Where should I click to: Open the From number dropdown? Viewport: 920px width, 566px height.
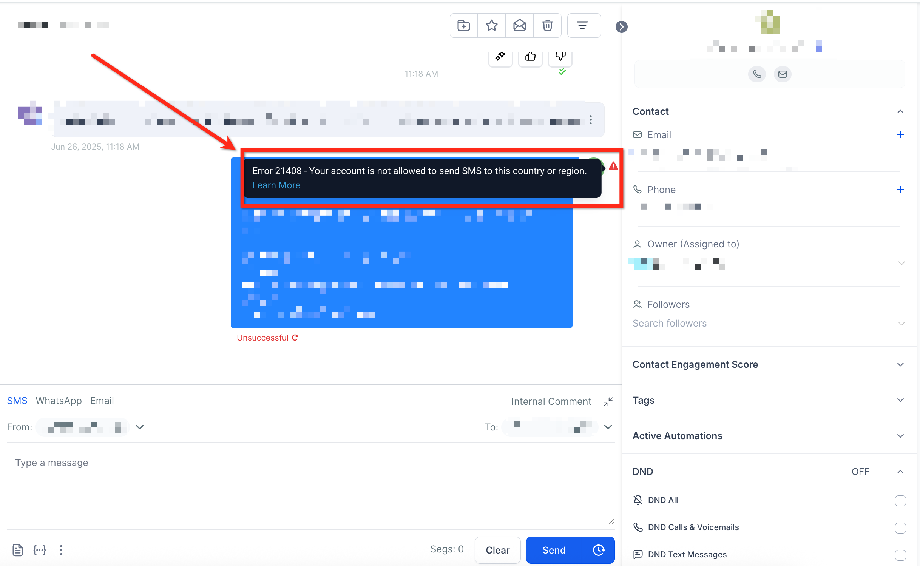tap(140, 427)
